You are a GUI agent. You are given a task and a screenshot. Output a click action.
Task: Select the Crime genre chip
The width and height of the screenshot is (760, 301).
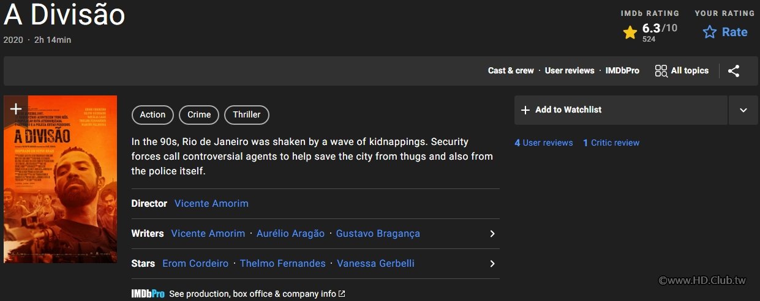click(199, 114)
